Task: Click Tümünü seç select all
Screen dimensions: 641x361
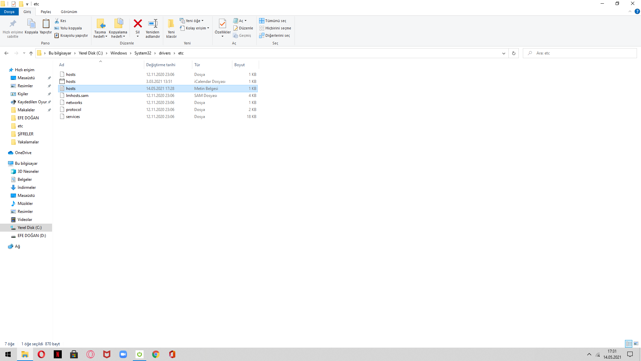Action: (x=273, y=21)
